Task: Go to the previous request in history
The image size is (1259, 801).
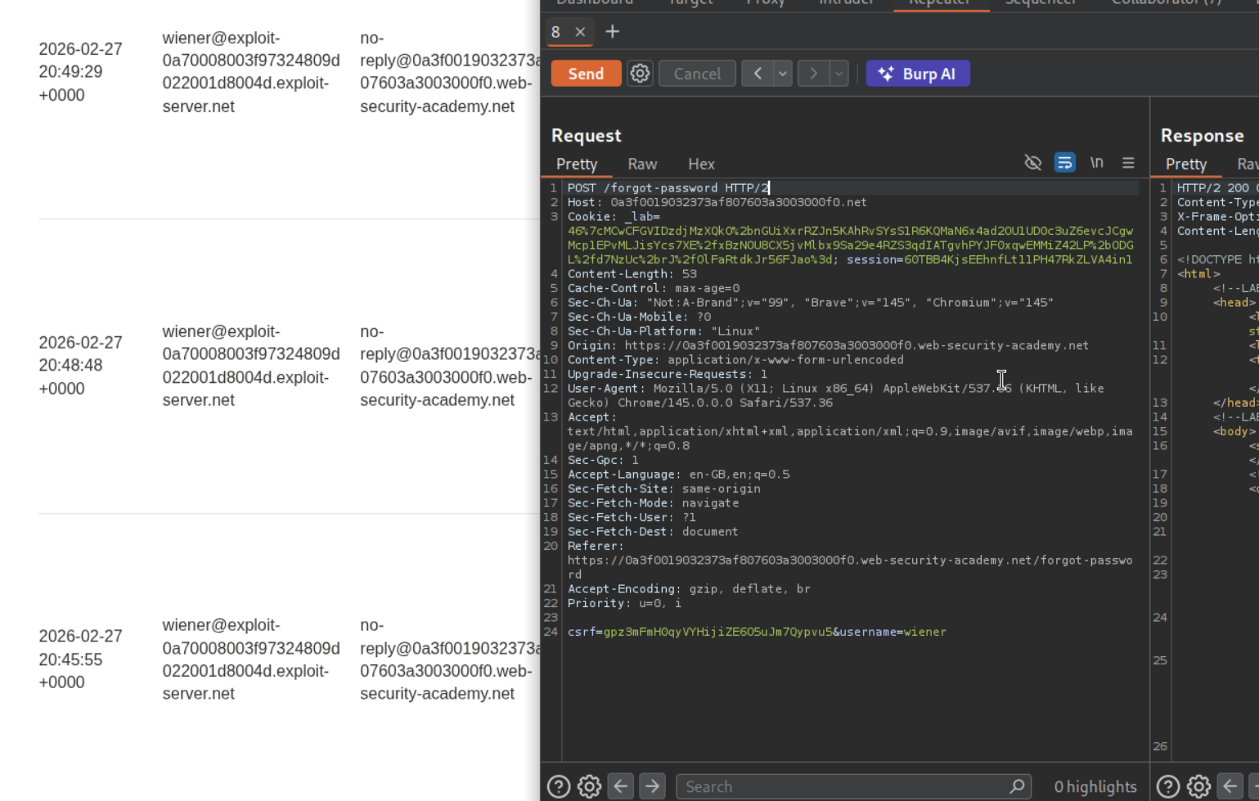Action: (758, 74)
